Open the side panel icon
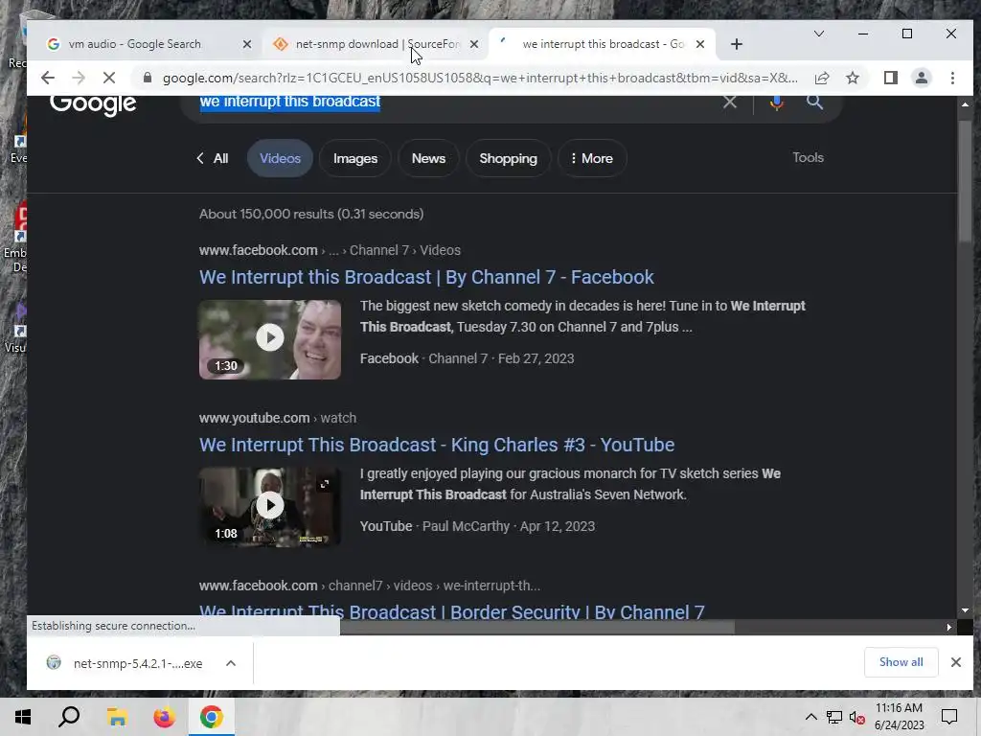This screenshot has height=736, width=981. [x=890, y=78]
